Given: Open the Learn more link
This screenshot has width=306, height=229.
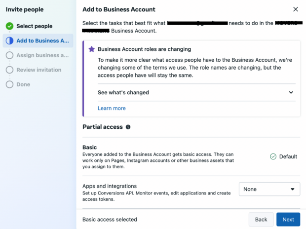Looking at the screenshot, I should [x=112, y=108].
